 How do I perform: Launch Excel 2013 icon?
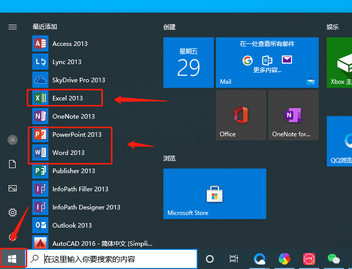[x=40, y=98]
